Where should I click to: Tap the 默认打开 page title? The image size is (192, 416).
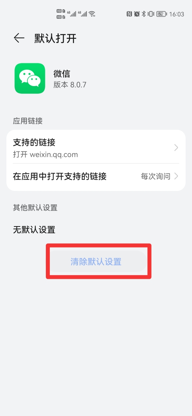[x=55, y=38]
